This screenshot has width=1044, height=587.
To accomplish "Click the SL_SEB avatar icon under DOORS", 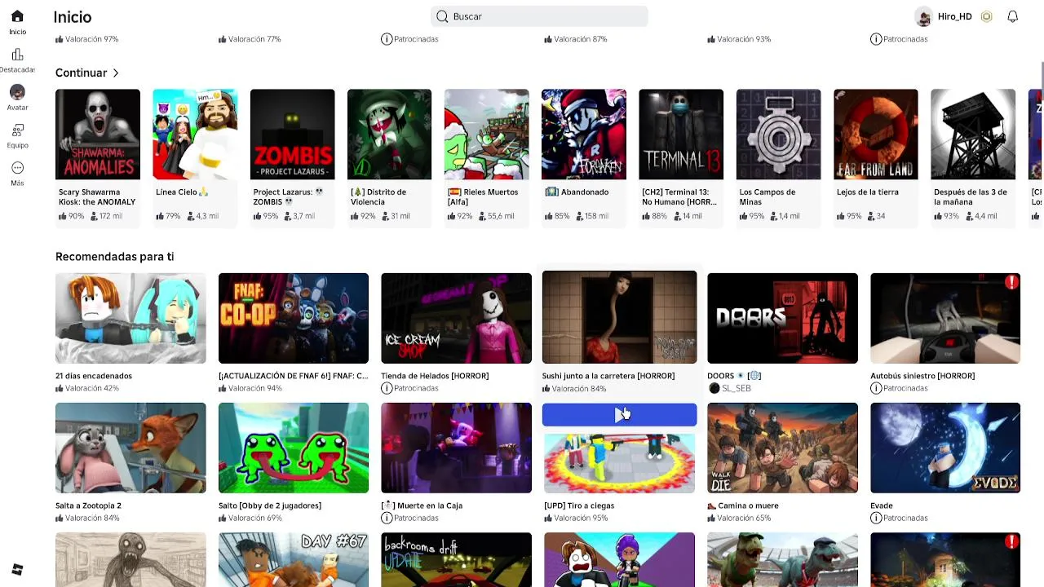I will coord(714,388).
